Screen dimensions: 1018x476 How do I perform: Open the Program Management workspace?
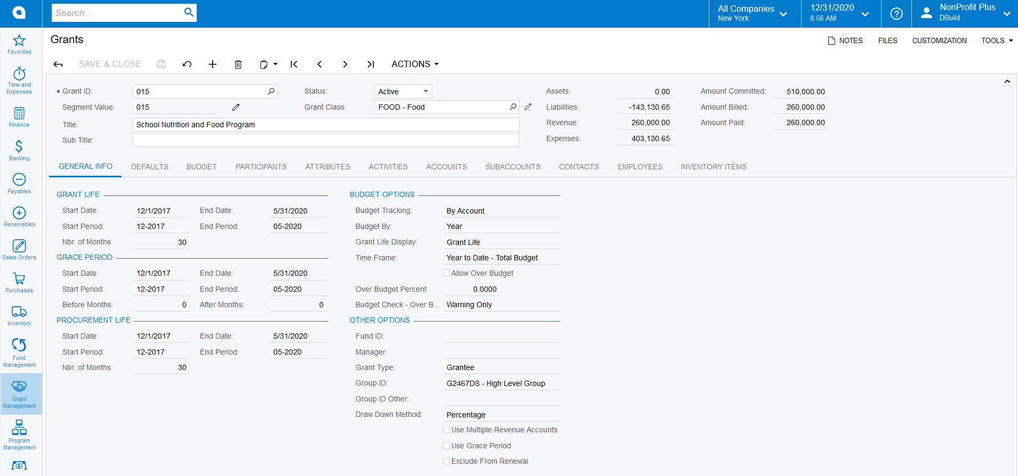19,435
